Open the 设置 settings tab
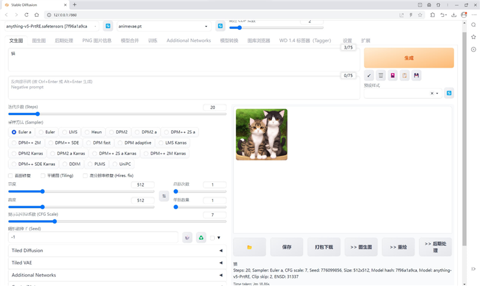The height and width of the screenshot is (286, 480). coord(347,40)
